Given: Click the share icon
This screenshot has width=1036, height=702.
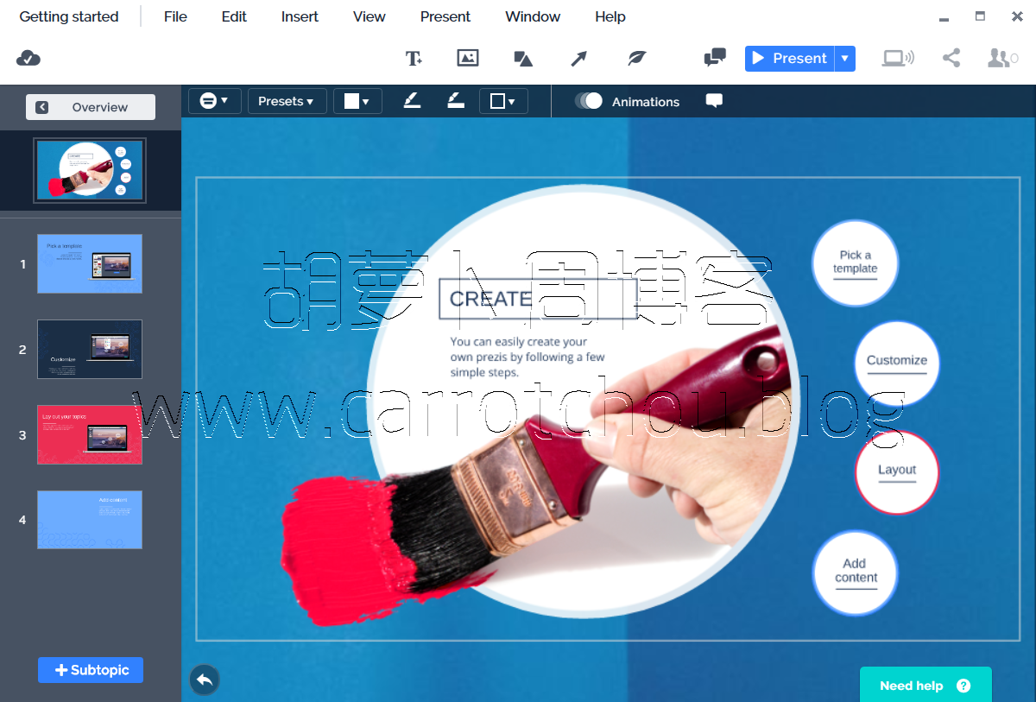Looking at the screenshot, I should (x=951, y=58).
